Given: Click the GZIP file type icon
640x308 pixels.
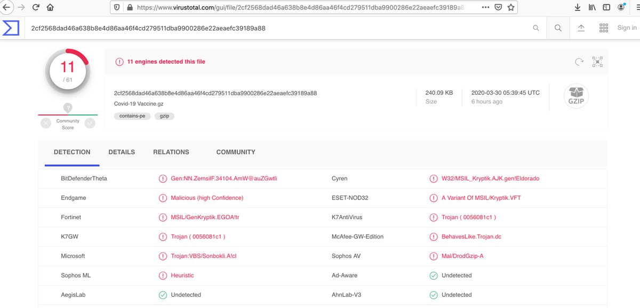Looking at the screenshot, I should 576,96.
